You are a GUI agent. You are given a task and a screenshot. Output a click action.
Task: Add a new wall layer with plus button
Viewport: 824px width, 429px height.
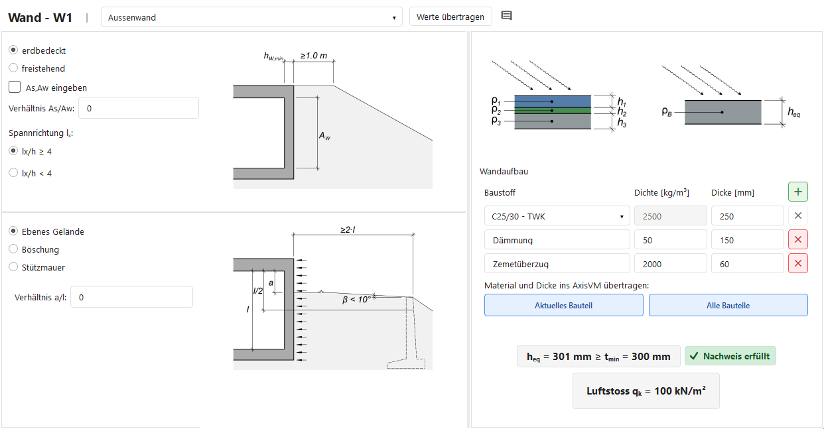click(798, 192)
